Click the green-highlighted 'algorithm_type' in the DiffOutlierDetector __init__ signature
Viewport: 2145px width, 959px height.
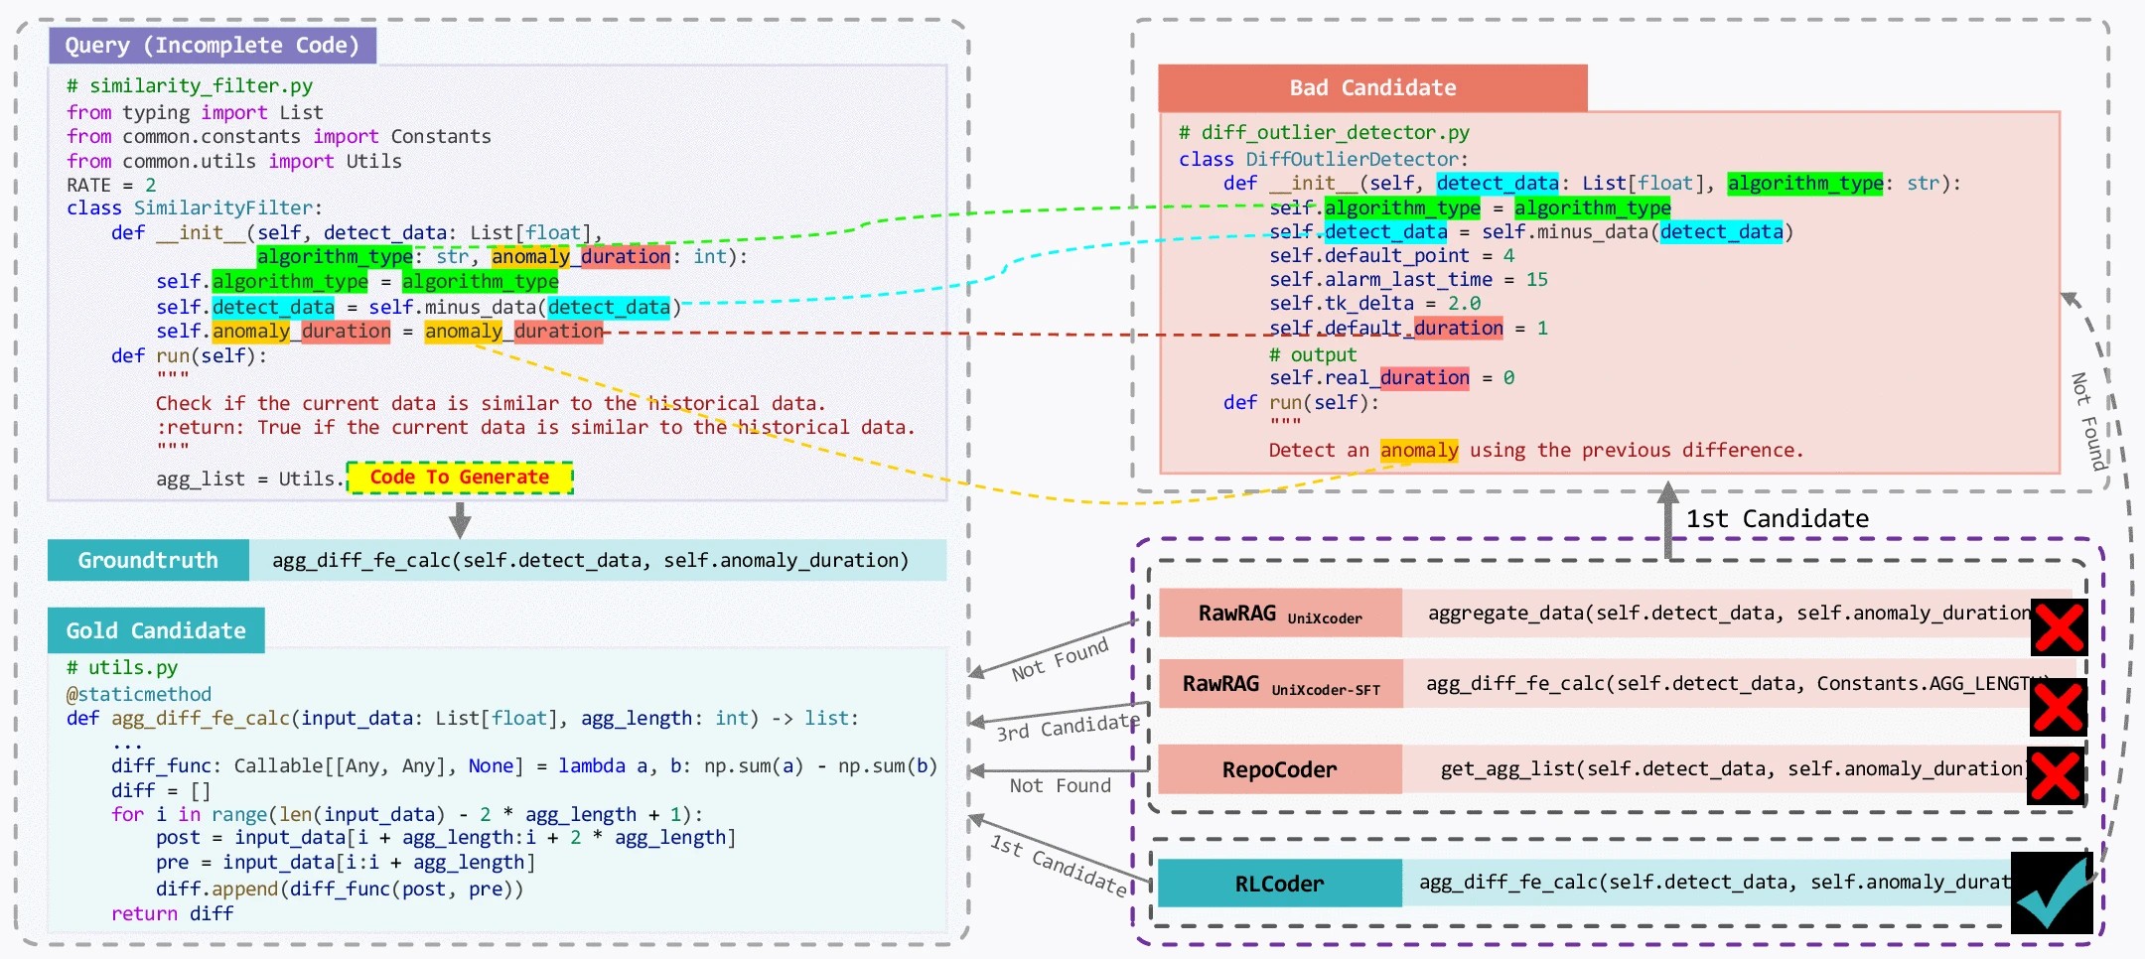[x=1804, y=184]
